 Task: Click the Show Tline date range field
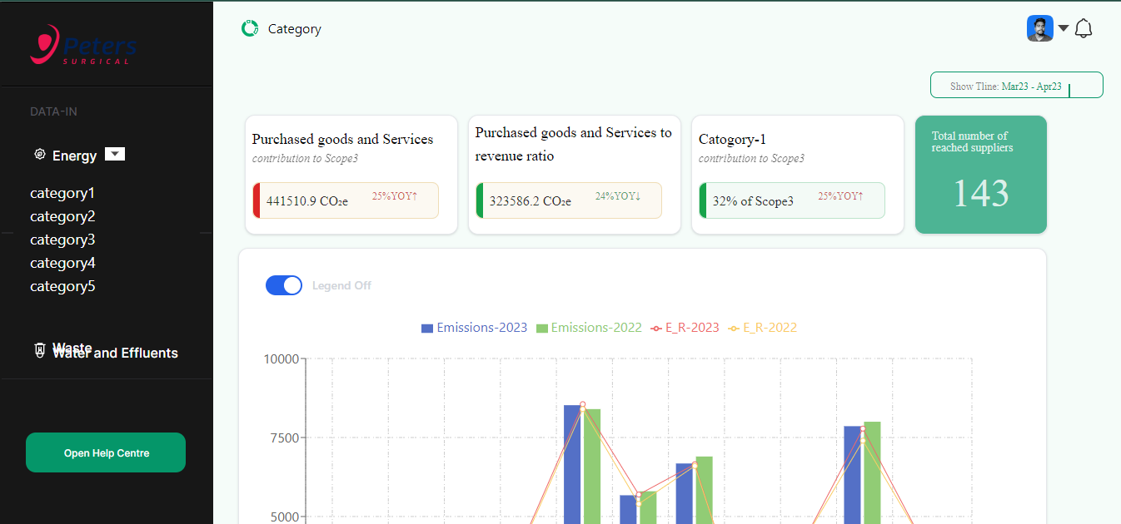pos(1016,85)
